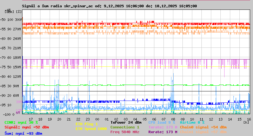Click the hour label '11' on x-axis
Image resolution: width=253 pixels, height=136 pixels.
[x=201, y=119]
